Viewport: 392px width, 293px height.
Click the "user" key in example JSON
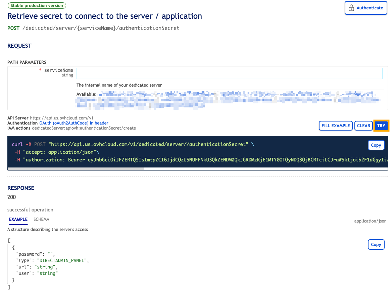point(24,273)
